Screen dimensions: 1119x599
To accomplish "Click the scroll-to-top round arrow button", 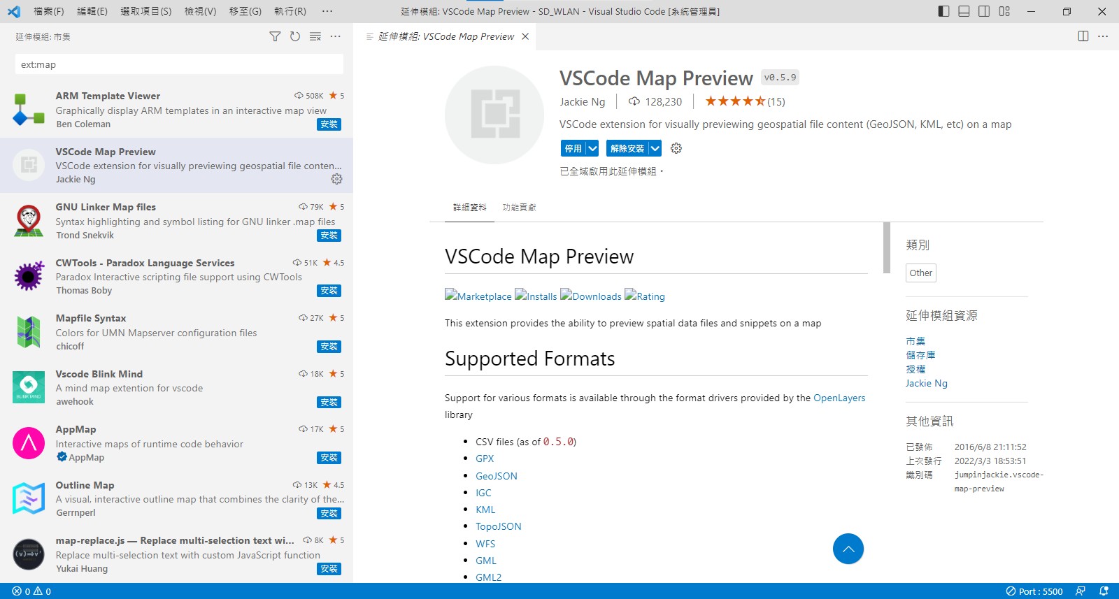I will (848, 549).
